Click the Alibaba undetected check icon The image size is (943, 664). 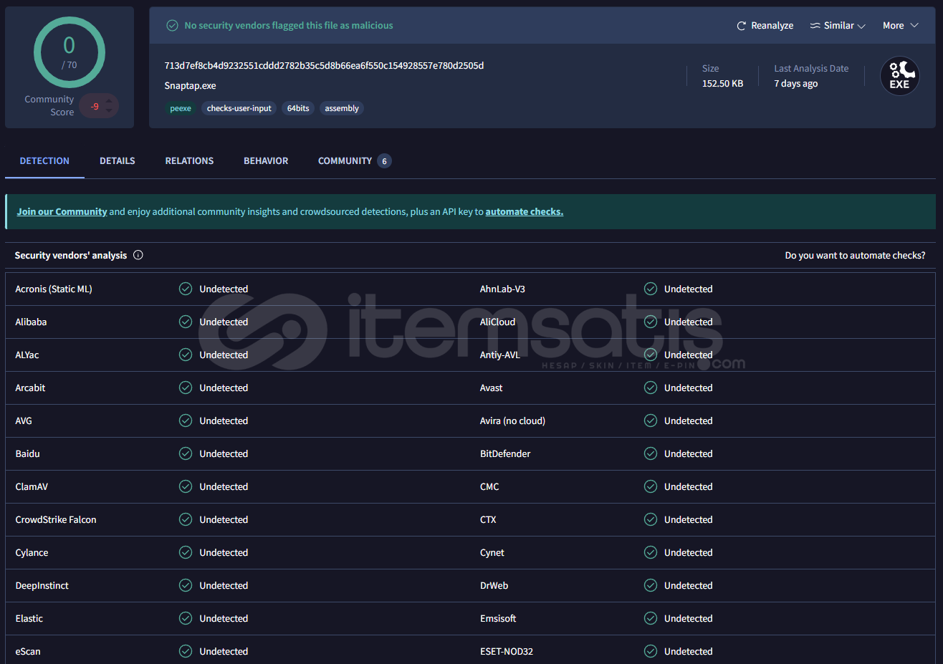click(186, 322)
